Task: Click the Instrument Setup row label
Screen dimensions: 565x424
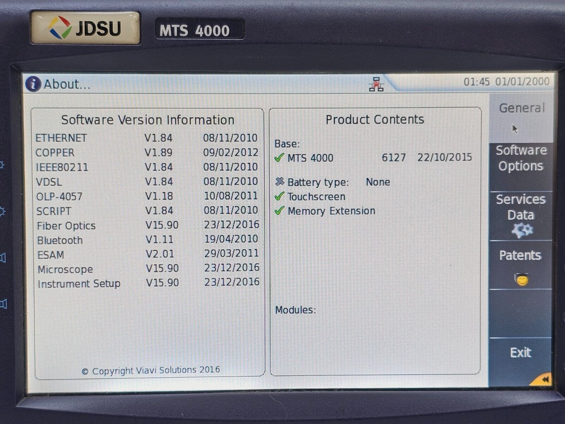Action: click(x=79, y=284)
